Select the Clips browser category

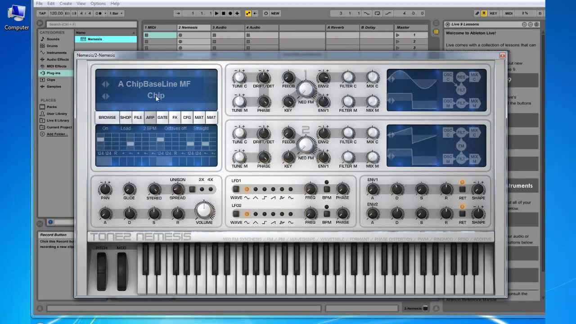51,80
